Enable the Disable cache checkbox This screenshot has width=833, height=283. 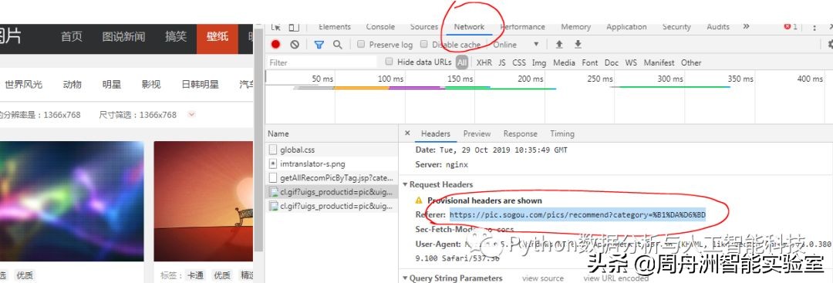pos(423,45)
